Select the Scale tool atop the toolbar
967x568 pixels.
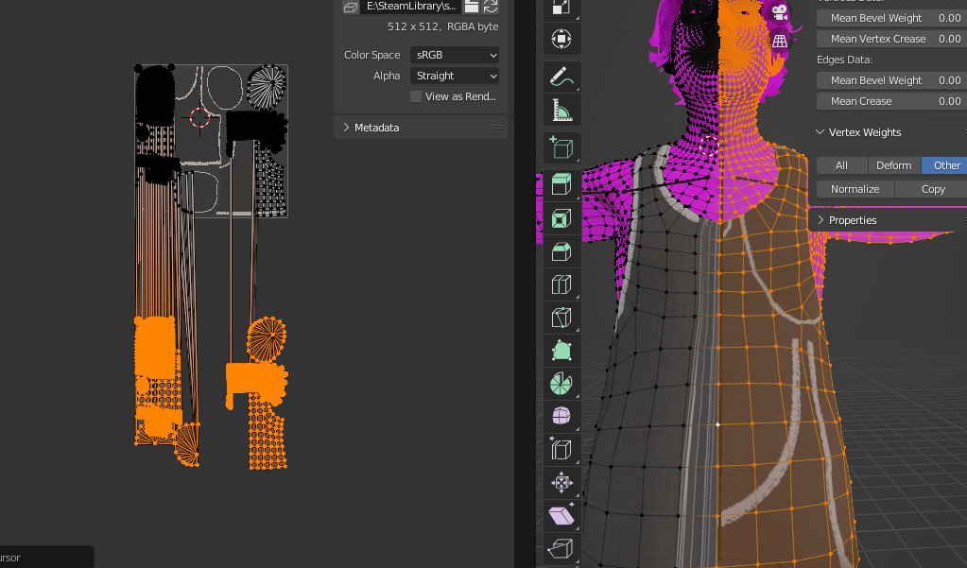[x=561, y=9]
